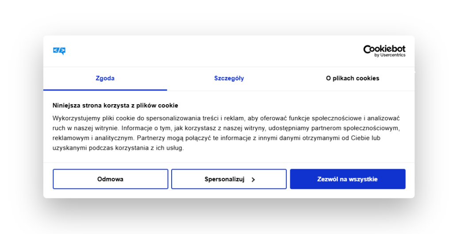Click the blue code-bracket site logo

(x=59, y=51)
